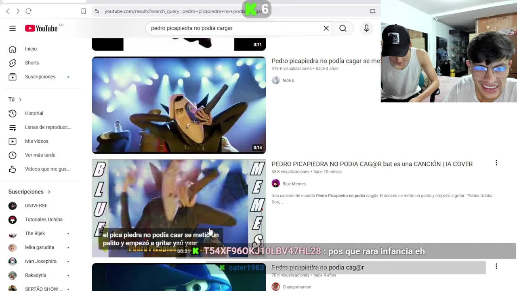Viewport: 517px width, 291px height.
Task: Open site settings icon in address bar
Action: pyautogui.click(x=97, y=11)
